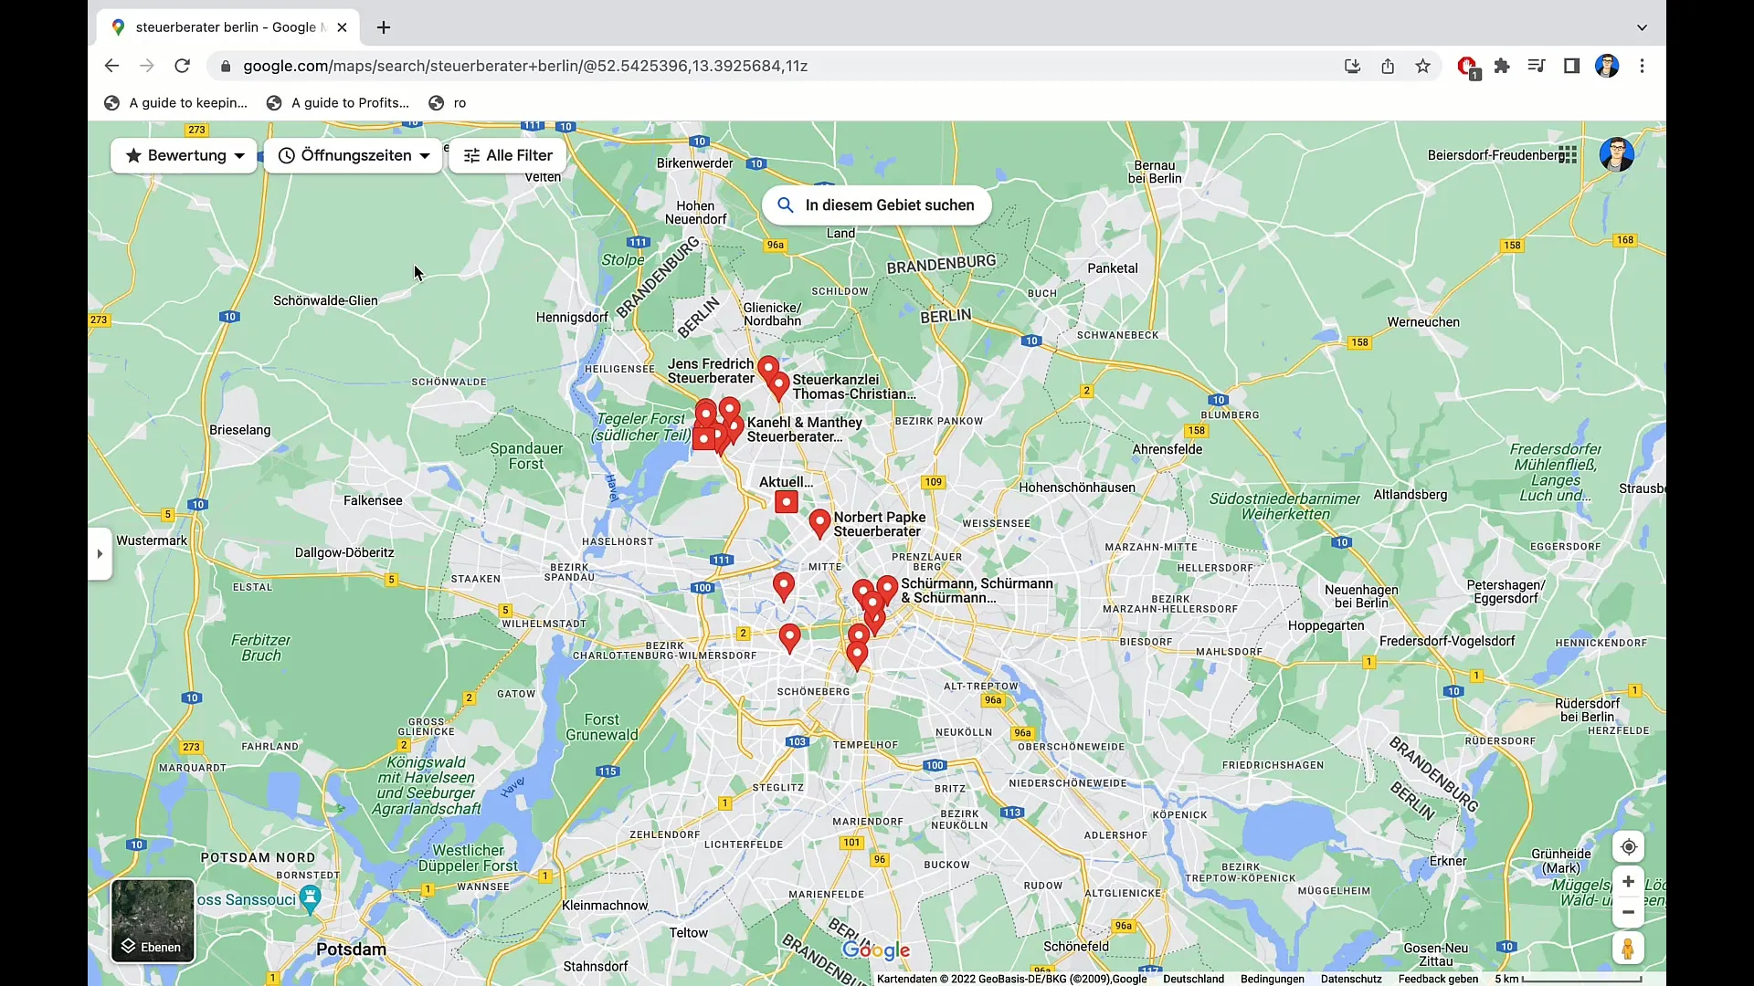
Task: Bookmark this page with the star
Action: [x=1422, y=66]
